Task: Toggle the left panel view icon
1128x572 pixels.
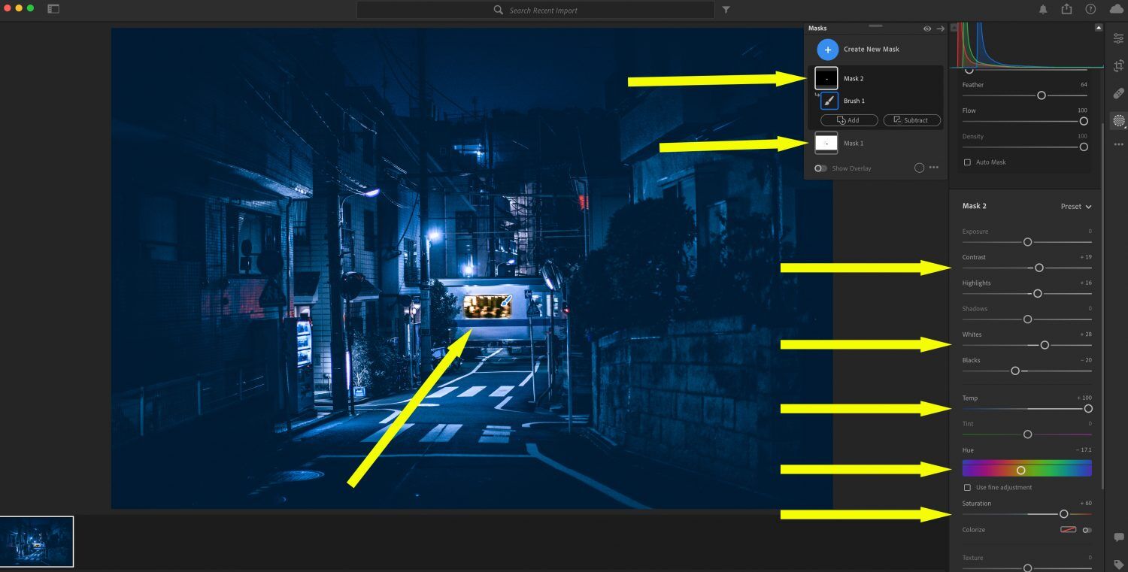Action: point(53,9)
